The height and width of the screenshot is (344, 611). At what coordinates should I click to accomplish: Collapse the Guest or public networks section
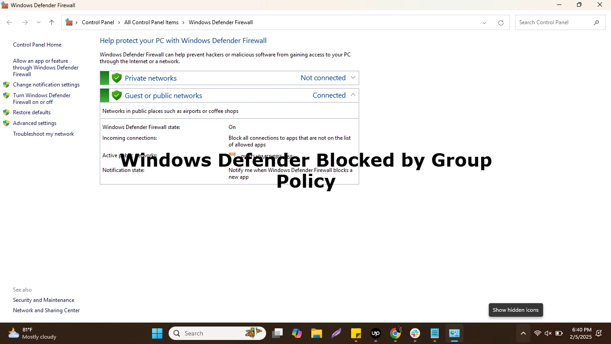(x=353, y=95)
